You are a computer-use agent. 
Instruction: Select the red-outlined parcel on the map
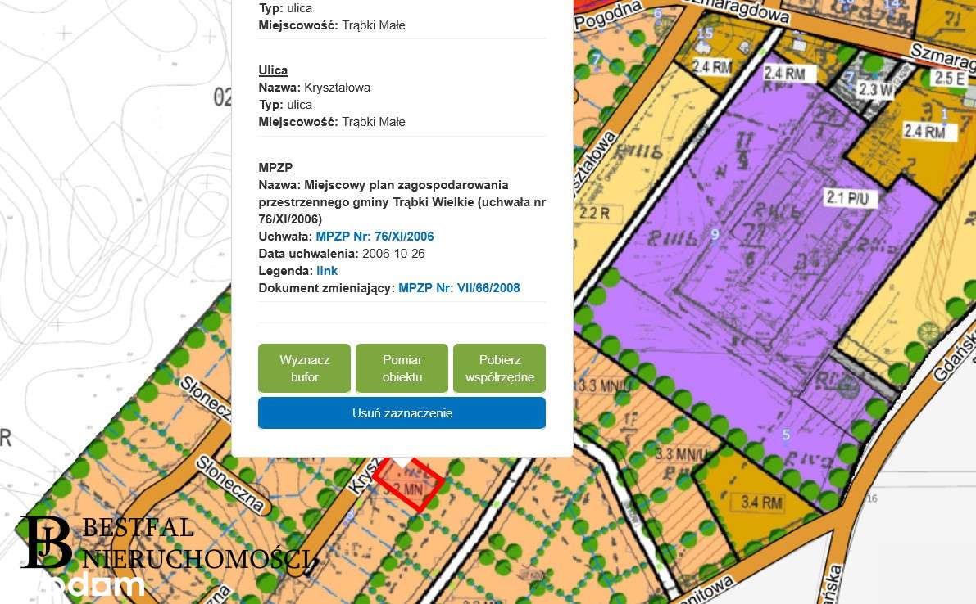coord(409,485)
